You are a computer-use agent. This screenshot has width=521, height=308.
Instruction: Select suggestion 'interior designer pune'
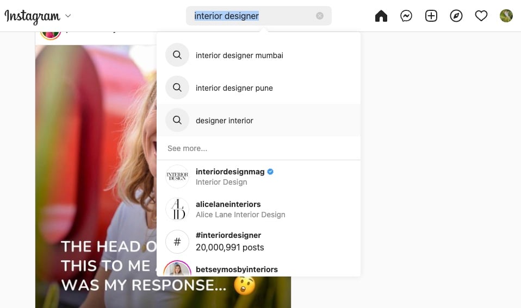tap(258, 87)
